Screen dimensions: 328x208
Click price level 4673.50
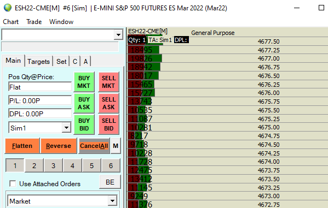(269, 179)
